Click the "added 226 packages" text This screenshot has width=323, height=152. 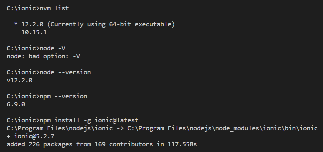pyautogui.click(x=40, y=144)
